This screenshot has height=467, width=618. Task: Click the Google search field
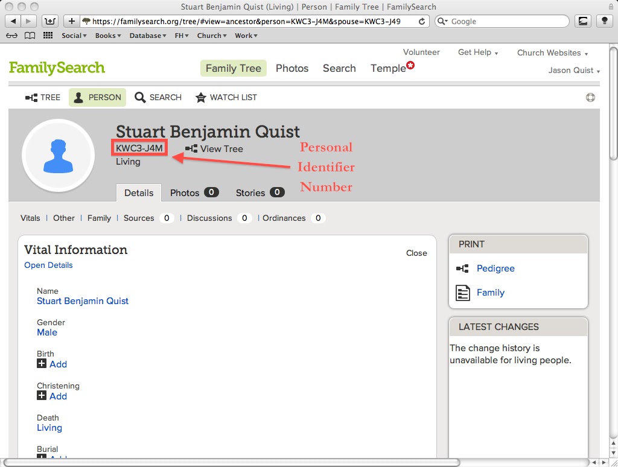point(502,21)
